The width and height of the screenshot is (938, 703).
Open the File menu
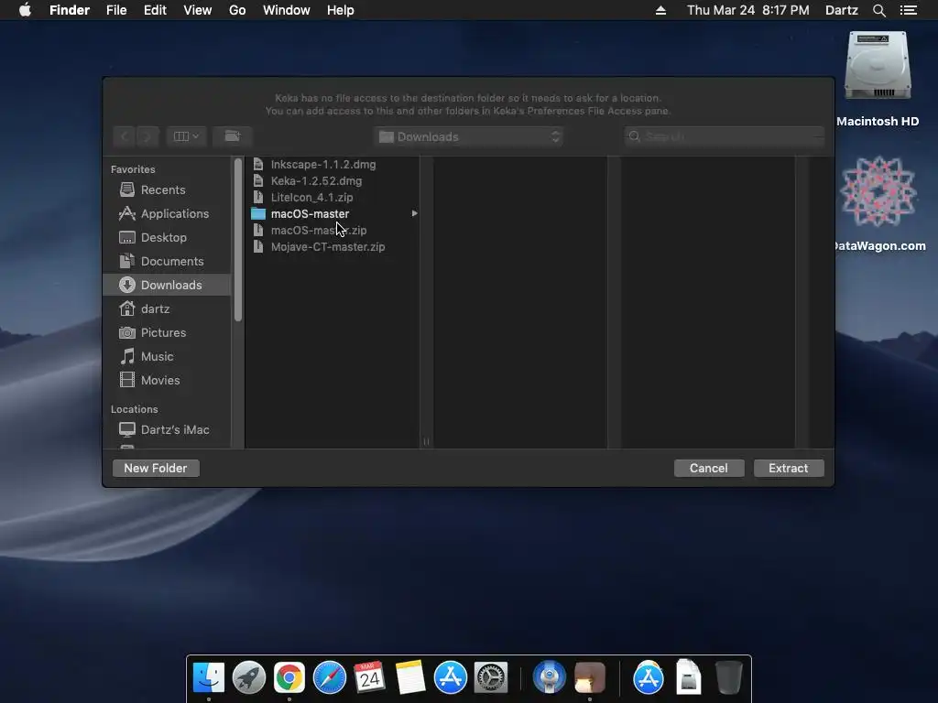[x=116, y=10]
